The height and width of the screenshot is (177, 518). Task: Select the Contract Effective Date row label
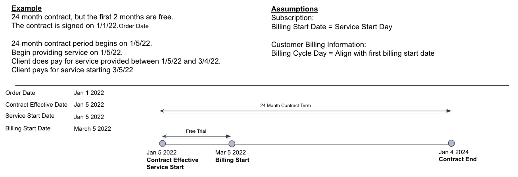coord(36,104)
